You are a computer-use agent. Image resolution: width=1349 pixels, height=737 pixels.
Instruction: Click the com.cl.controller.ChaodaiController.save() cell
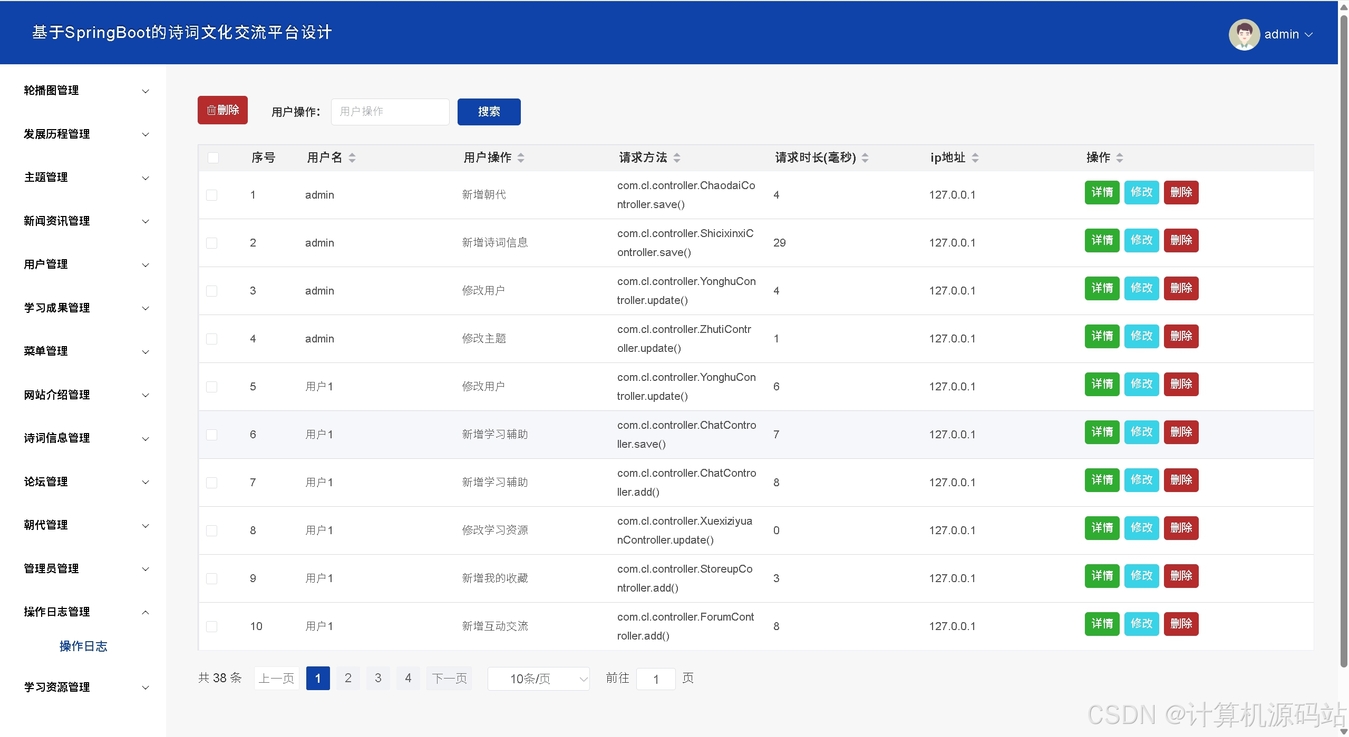pyautogui.click(x=686, y=195)
